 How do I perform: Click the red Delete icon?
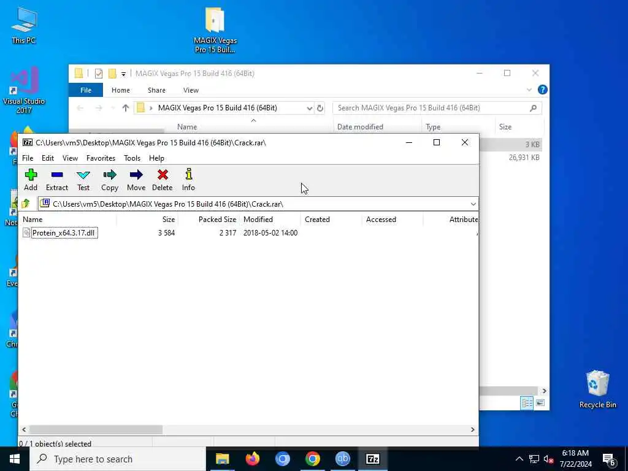[162, 180]
